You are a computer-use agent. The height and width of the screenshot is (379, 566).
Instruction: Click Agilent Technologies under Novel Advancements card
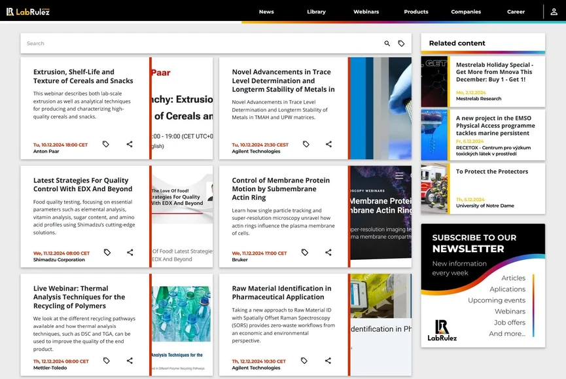coord(256,151)
